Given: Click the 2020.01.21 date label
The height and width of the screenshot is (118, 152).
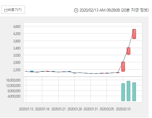Looking at the screenshot, I should coord(58,109).
